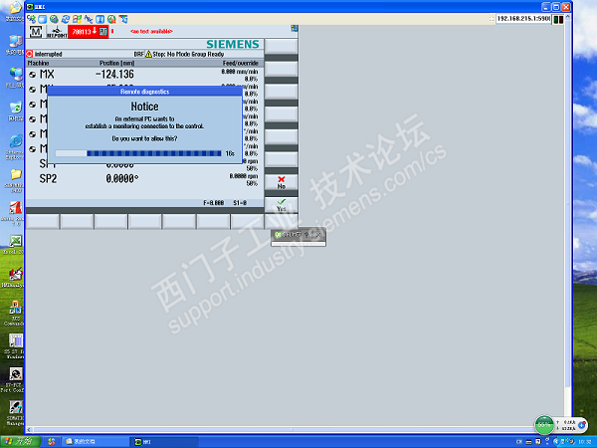Click the last multicolor icon in viewer toolbar
597x448 pixels.
123,19
